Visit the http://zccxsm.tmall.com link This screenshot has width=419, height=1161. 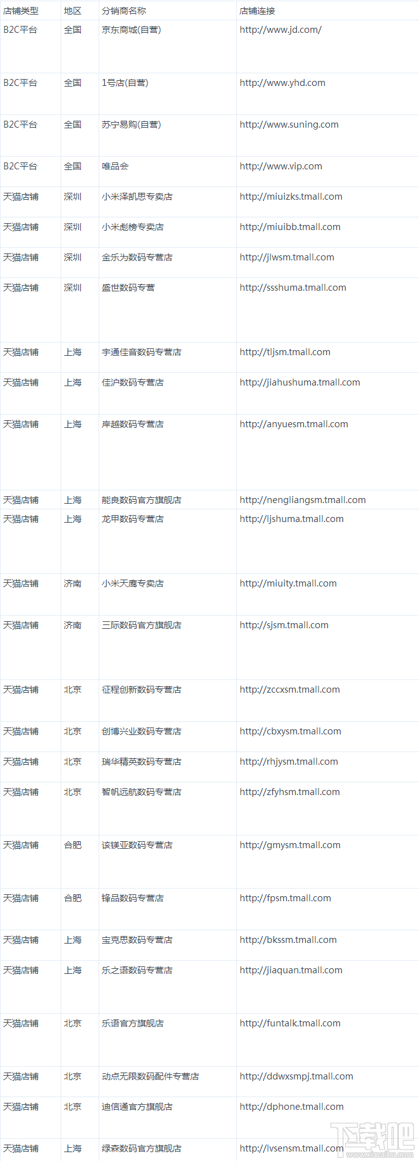289,690
